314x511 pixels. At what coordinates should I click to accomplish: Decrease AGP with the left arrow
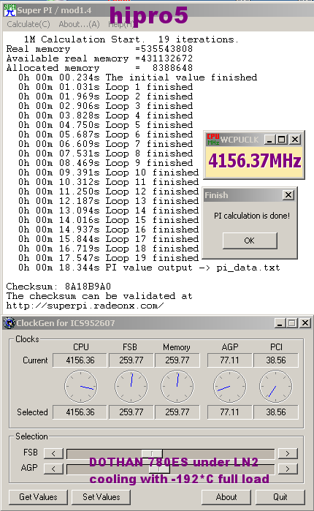click(x=53, y=469)
